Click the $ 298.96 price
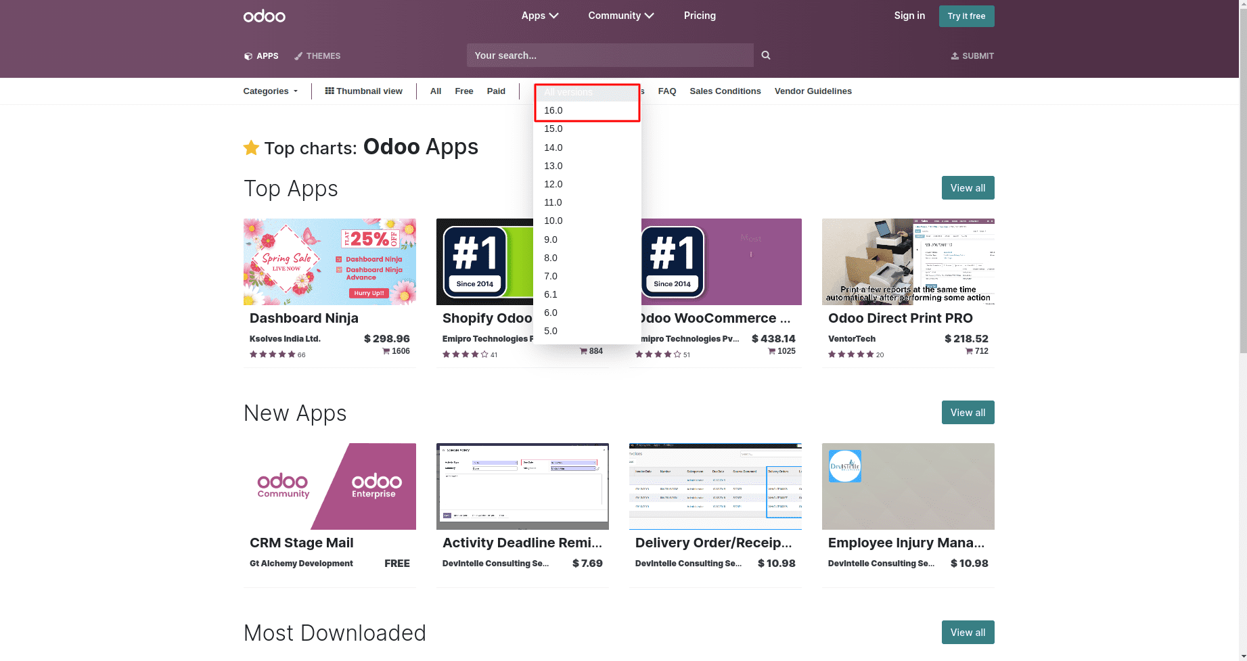The width and height of the screenshot is (1247, 661). (x=387, y=339)
